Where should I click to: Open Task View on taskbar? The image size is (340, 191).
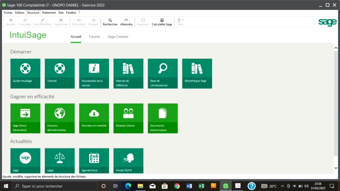(x=116, y=186)
